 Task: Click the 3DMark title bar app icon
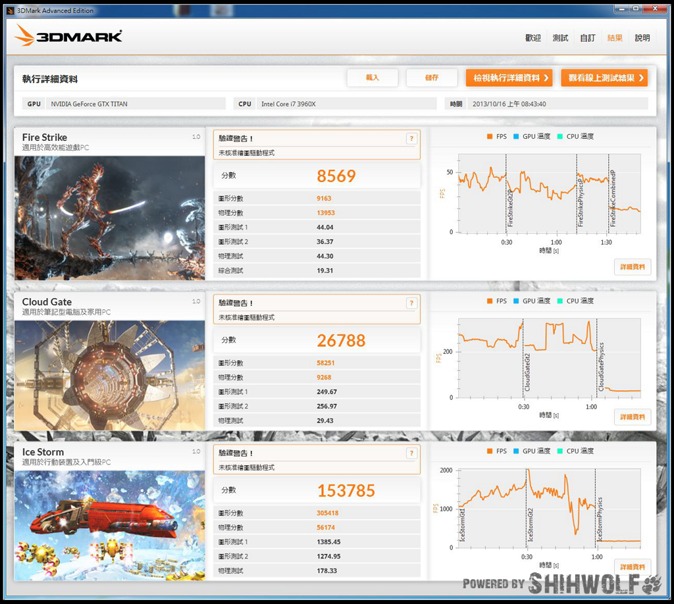11,11
